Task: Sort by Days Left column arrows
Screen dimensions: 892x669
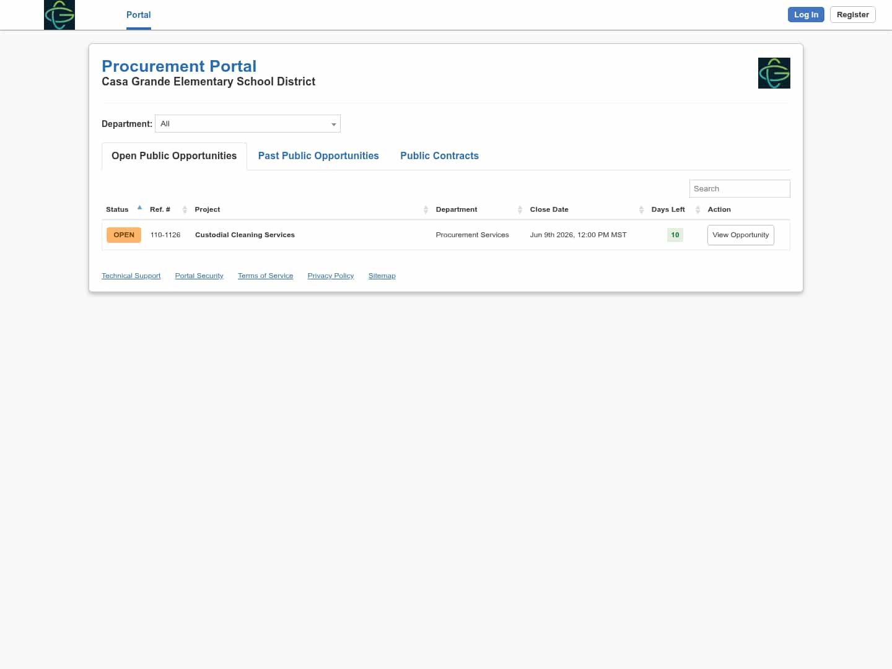Action: pos(697,210)
